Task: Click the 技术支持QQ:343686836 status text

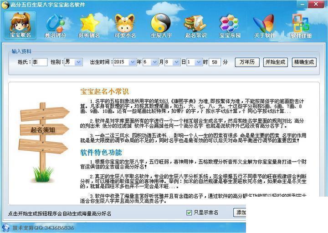Action: tap(43, 228)
